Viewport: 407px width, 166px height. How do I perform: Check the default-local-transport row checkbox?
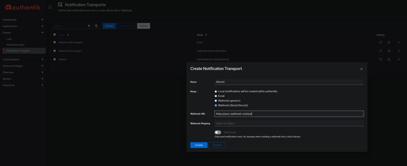coord(54,51)
